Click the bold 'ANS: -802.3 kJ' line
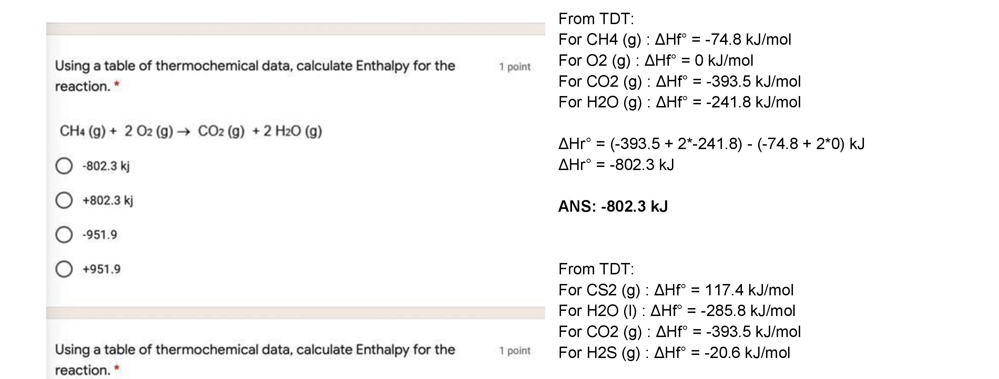Image resolution: width=999 pixels, height=379 pixels. coord(613,206)
